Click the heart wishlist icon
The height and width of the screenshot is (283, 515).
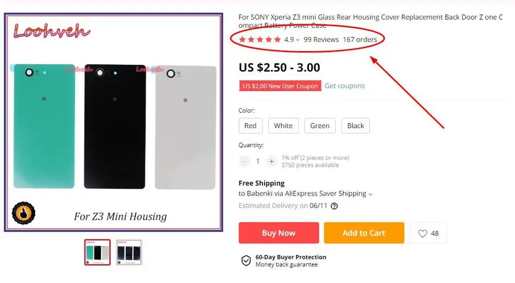click(422, 234)
